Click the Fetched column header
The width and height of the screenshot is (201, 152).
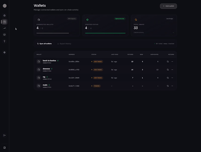click(130, 54)
